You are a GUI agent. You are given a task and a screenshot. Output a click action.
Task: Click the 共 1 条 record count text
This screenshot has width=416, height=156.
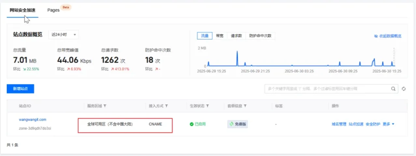12,145
